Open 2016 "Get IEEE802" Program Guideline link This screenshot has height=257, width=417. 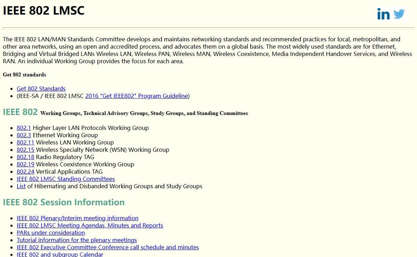click(137, 96)
